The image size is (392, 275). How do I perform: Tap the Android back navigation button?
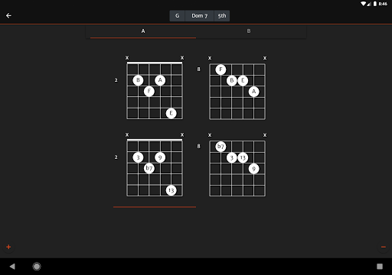(x=12, y=267)
